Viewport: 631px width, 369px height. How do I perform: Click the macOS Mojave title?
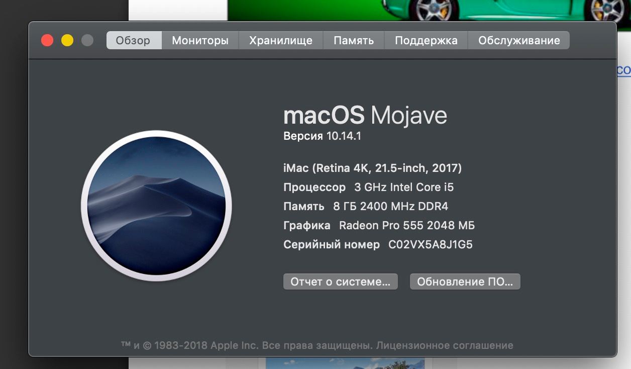[x=365, y=116]
